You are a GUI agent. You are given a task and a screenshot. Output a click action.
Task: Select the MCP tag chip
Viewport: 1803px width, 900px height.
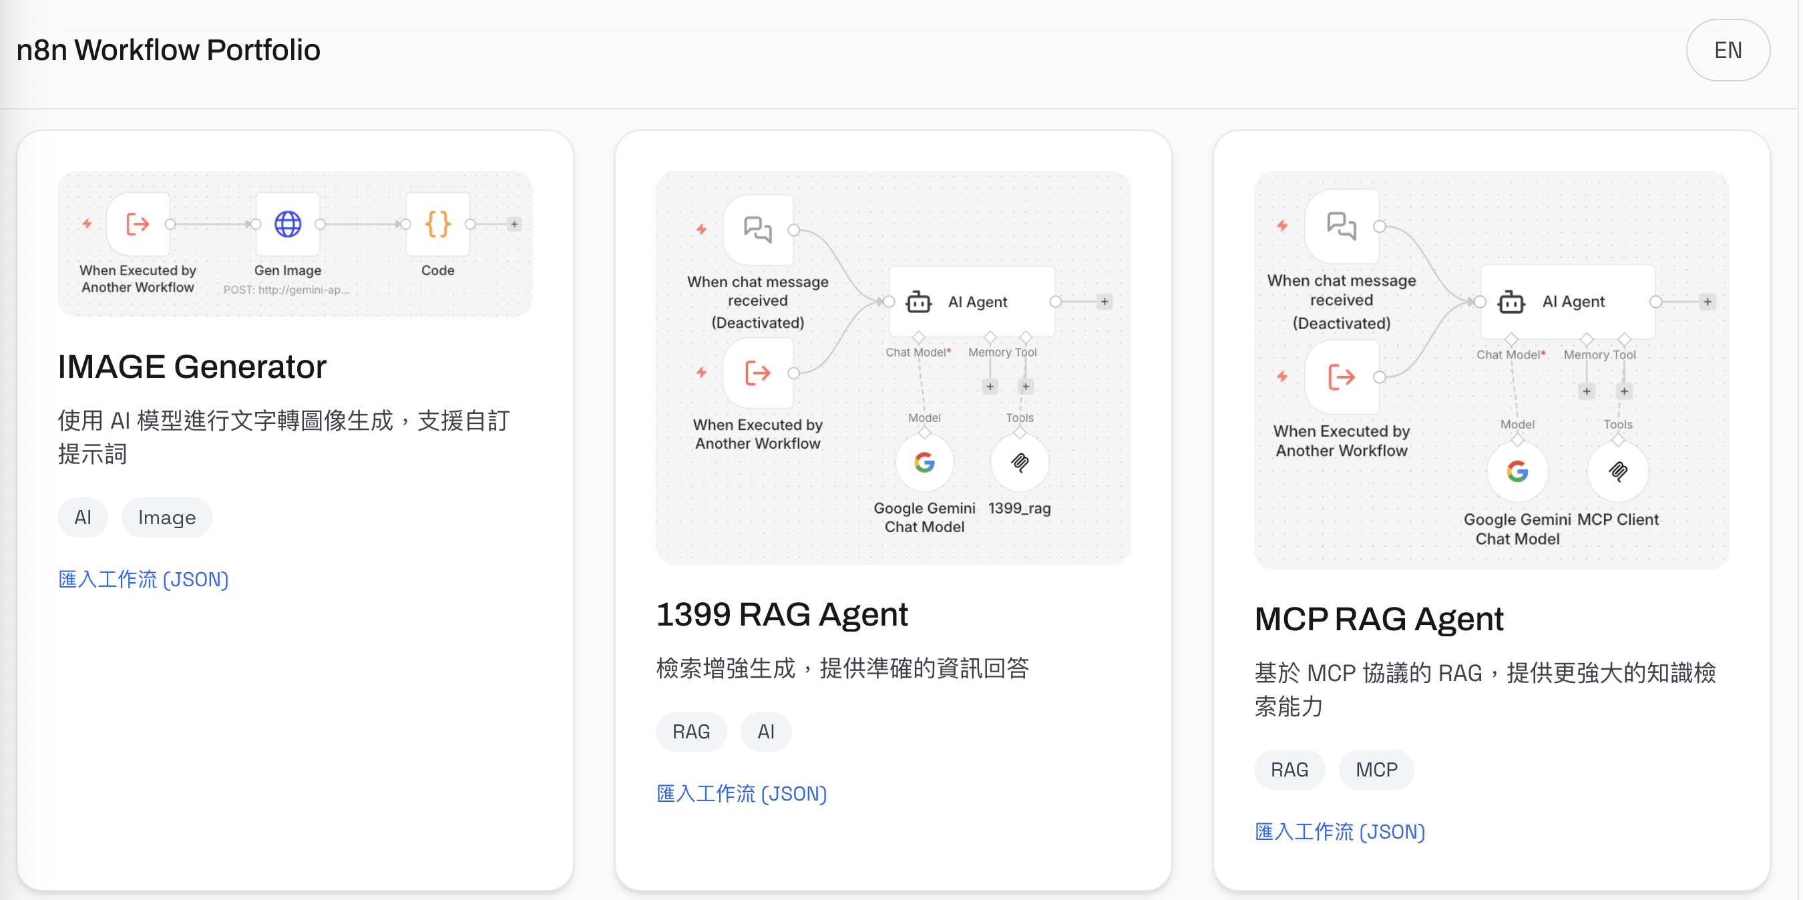click(x=1376, y=769)
